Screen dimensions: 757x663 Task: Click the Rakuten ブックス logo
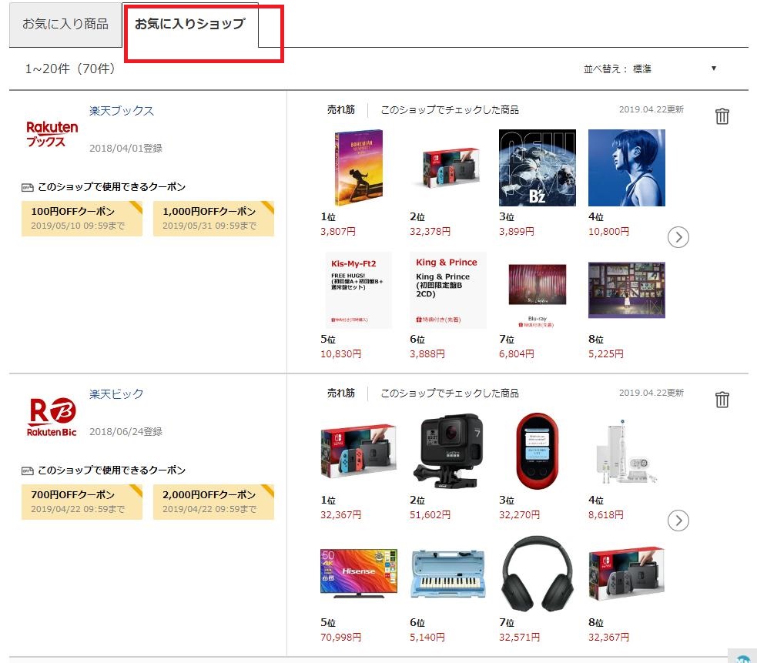pyautogui.click(x=52, y=134)
